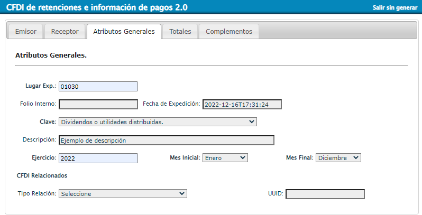
Task: Click the Ejercicio field showing 2022
Action: point(98,158)
